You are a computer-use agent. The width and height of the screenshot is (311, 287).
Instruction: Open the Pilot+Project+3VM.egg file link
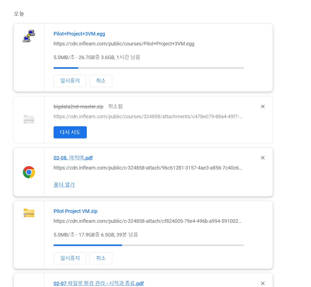point(79,34)
